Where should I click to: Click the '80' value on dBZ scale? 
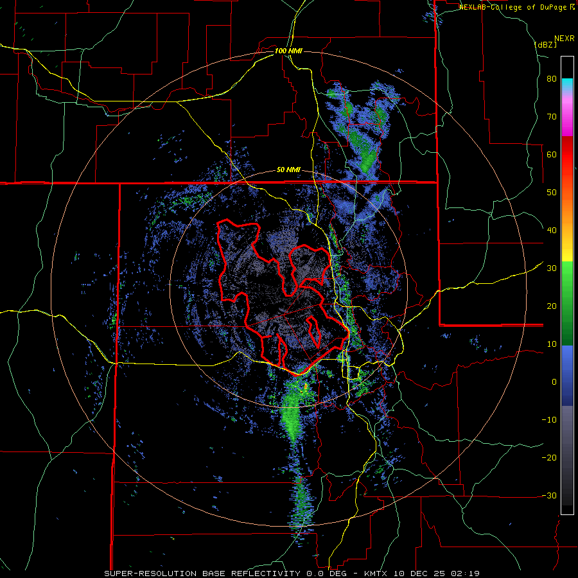(x=552, y=79)
